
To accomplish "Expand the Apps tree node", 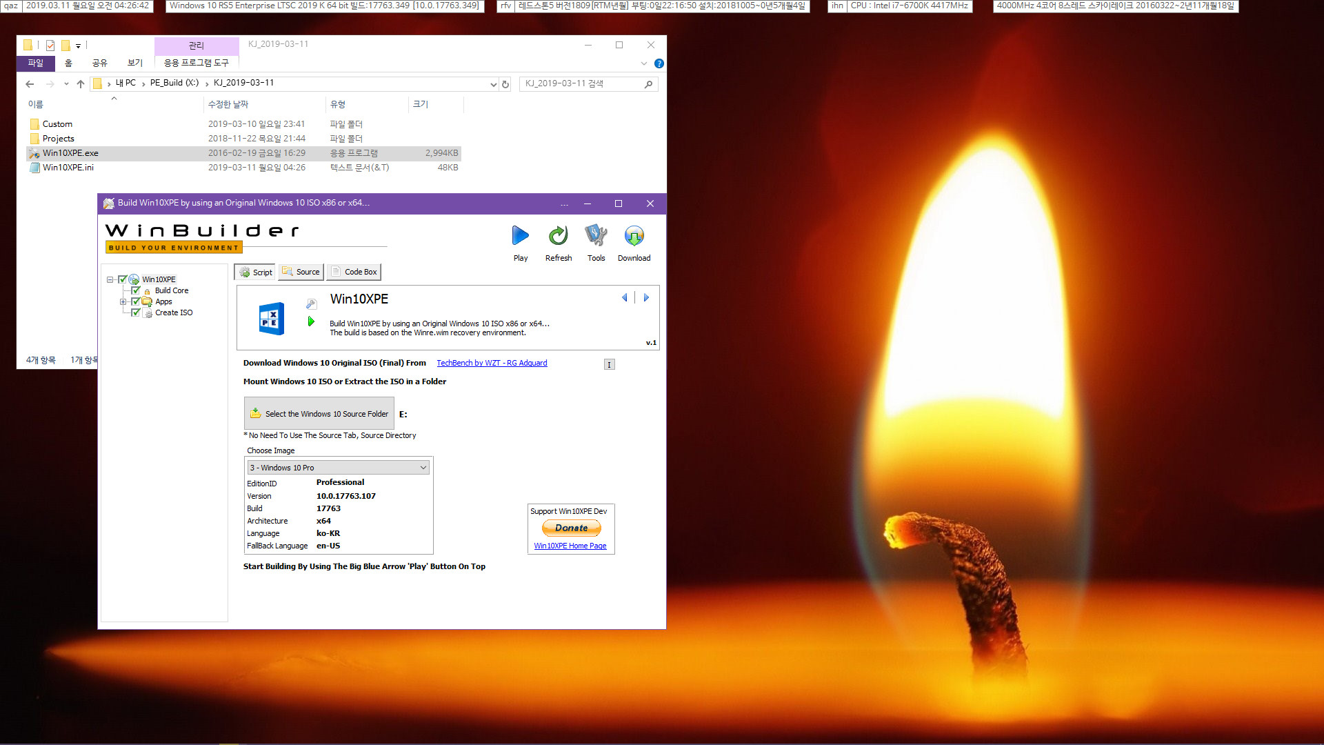I will 123,301.
